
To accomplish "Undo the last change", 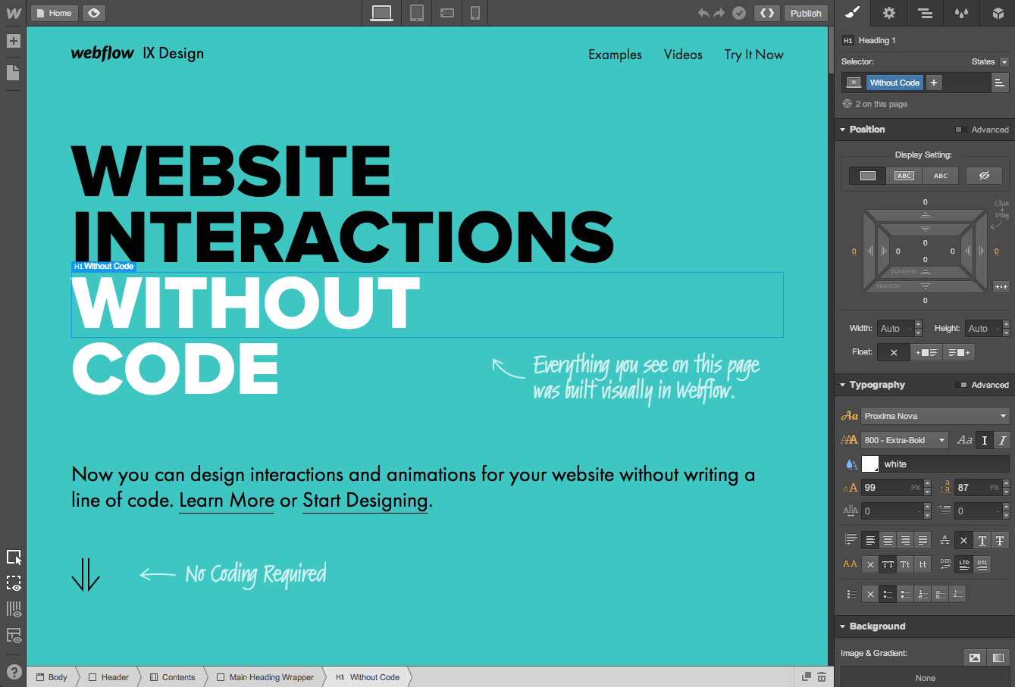I will 703,13.
